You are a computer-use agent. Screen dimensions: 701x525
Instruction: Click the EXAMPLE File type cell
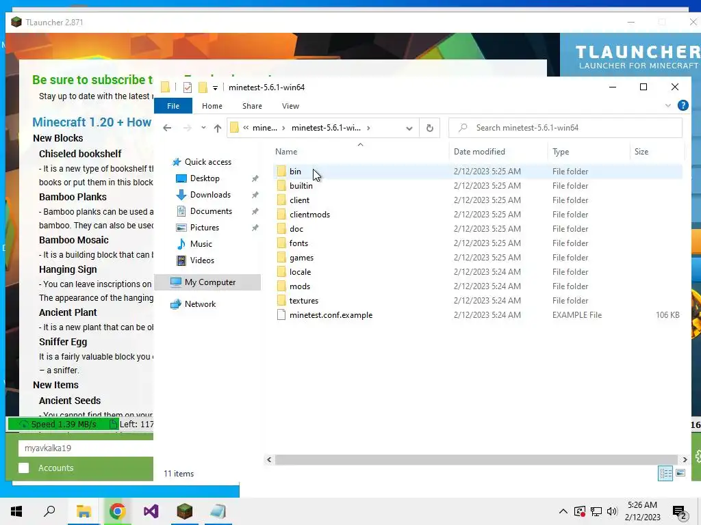tap(576, 315)
